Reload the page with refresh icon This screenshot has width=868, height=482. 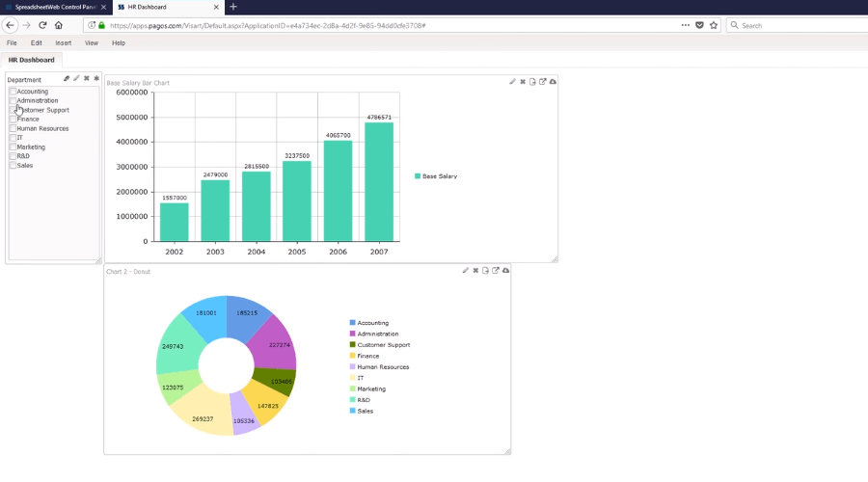click(42, 25)
